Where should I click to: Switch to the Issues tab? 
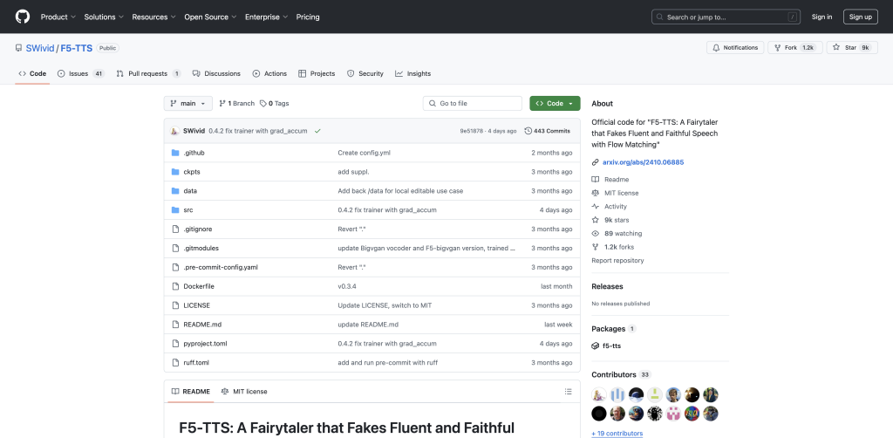click(x=81, y=73)
